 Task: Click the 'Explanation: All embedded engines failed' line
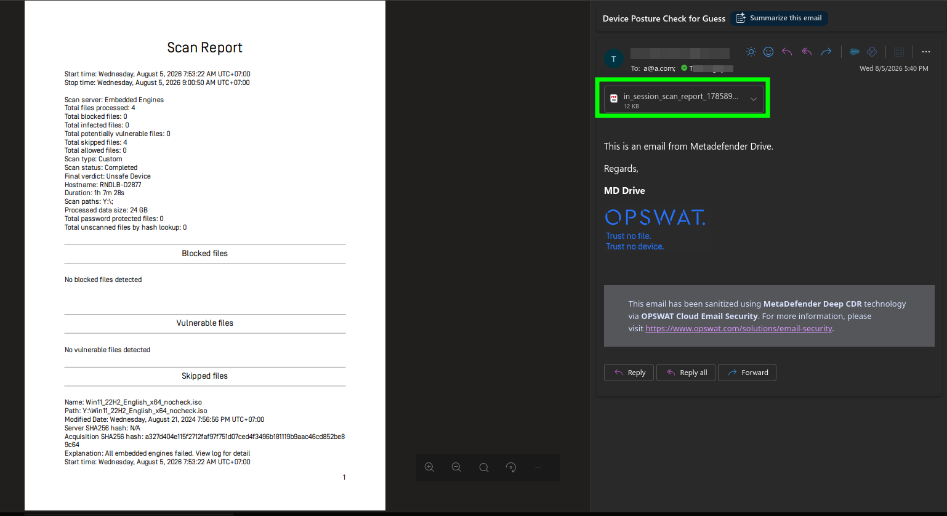[157, 453]
